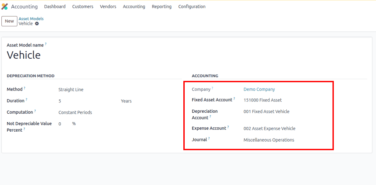
Task: Open the gear actions menu beside Vehicle
Action: coord(37,24)
